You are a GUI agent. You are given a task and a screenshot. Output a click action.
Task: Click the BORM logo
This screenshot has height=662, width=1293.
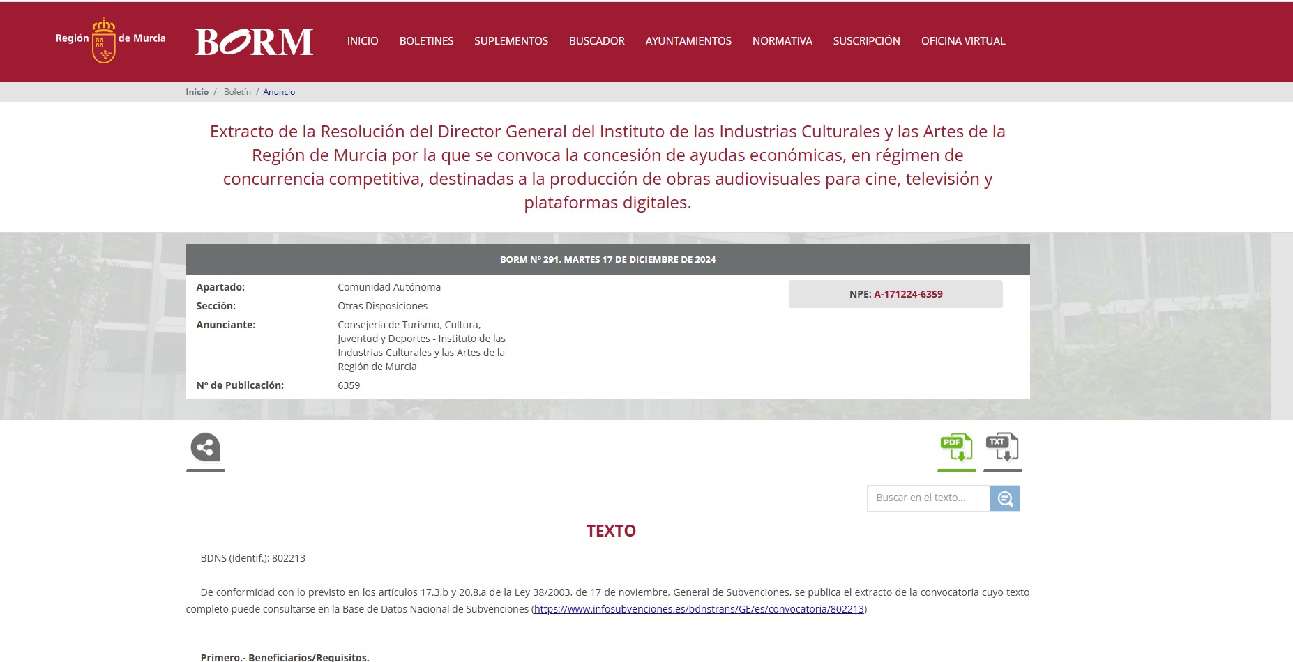254,42
